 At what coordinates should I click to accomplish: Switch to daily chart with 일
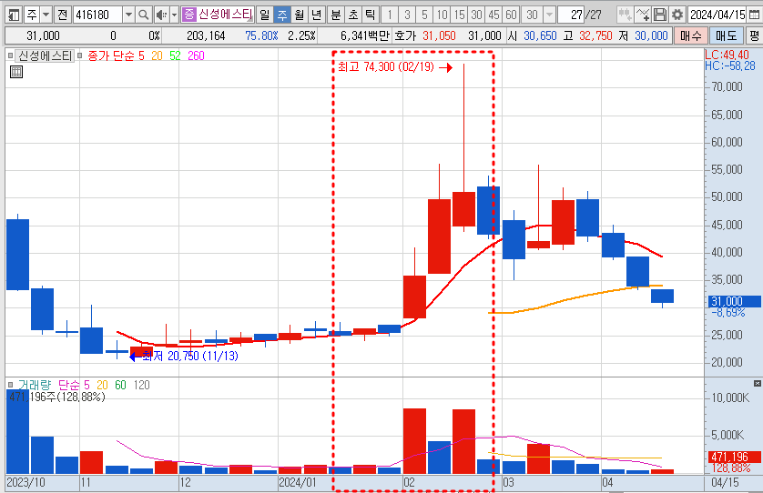(264, 15)
